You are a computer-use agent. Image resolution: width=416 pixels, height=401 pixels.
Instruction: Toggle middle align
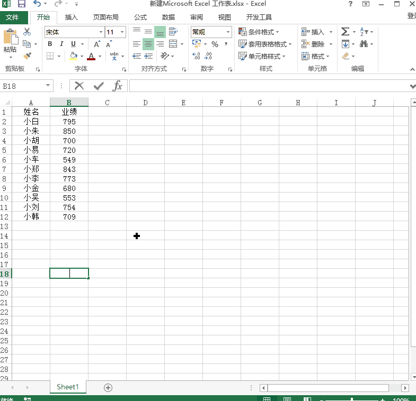148,32
